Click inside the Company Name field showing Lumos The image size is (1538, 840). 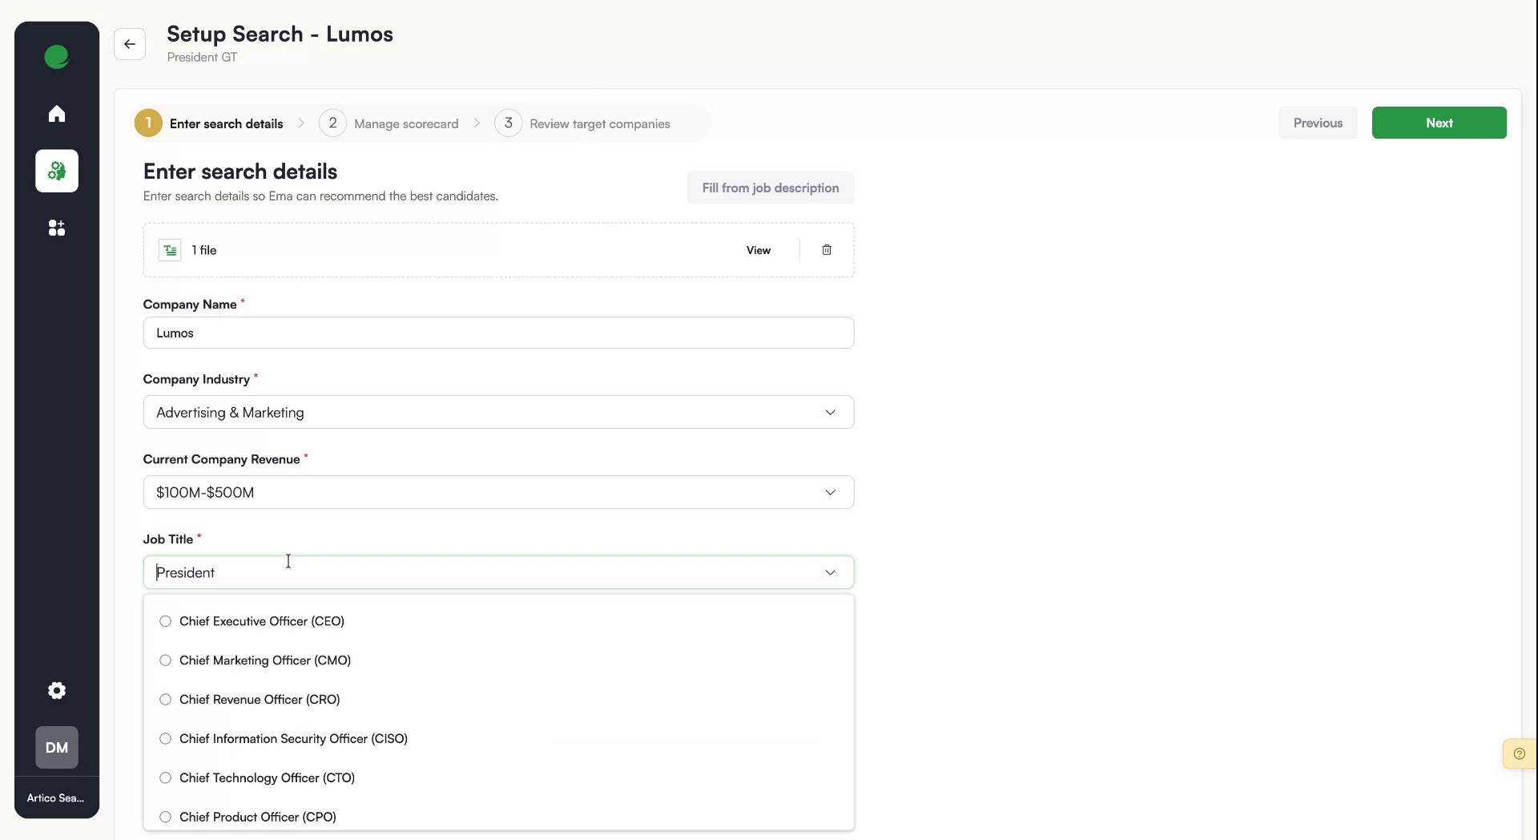coord(497,332)
